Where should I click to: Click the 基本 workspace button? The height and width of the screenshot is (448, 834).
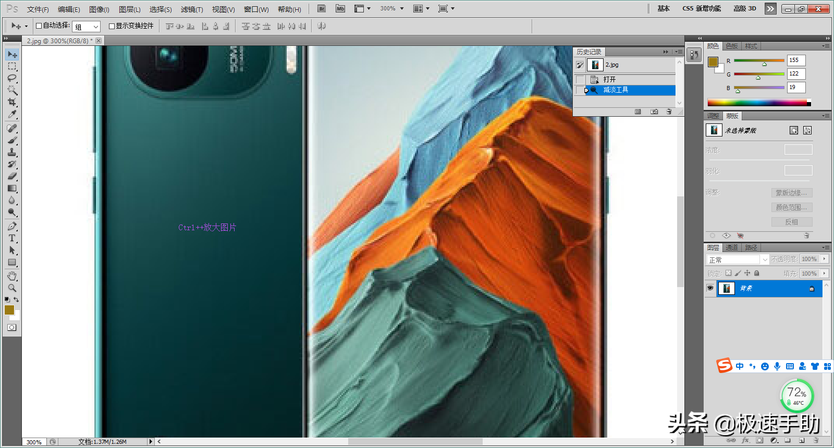663,9
